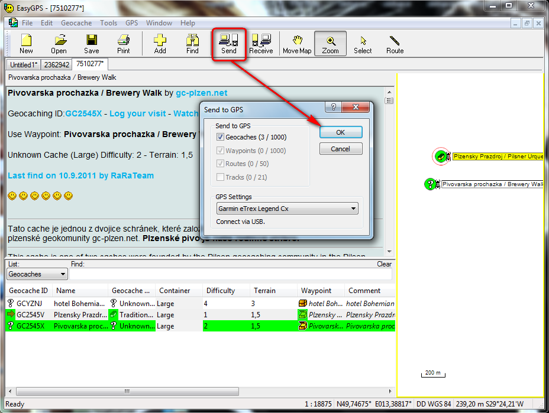Sort by the Comment column header

(x=370, y=291)
